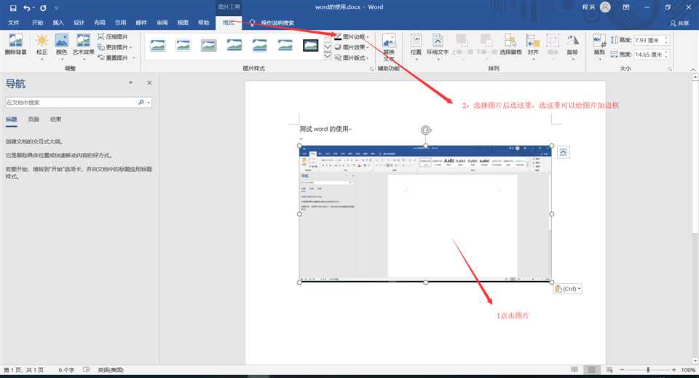
Task: Collapse the ribbon chevron
Action: (692, 69)
